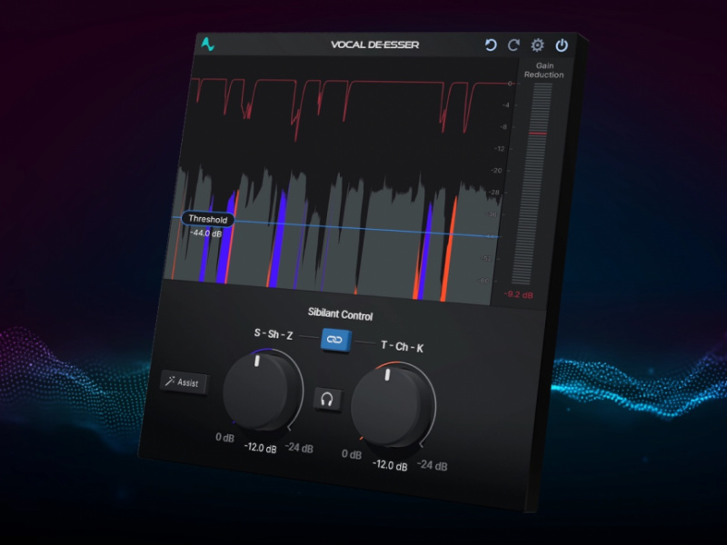Click the -24 dB mark of T-Ch-K knob
Screen dimensions: 727x545
(x=433, y=465)
